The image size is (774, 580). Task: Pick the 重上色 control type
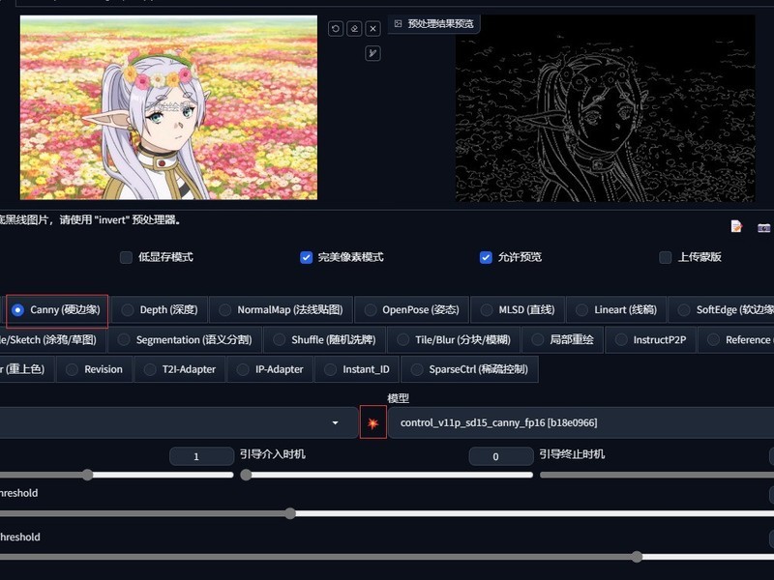point(27,369)
